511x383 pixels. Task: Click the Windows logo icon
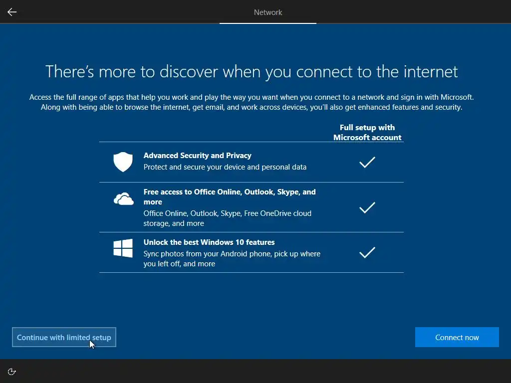[x=123, y=248]
